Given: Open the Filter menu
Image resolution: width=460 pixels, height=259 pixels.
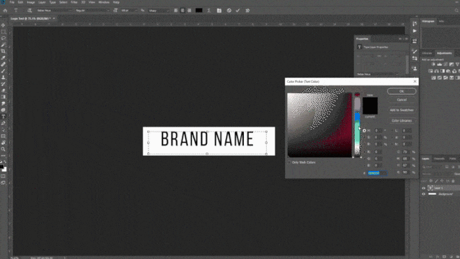Looking at the screenshot, I should click(74, 3).
